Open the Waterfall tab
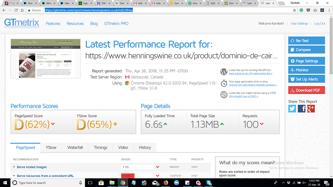 point(75,147)
